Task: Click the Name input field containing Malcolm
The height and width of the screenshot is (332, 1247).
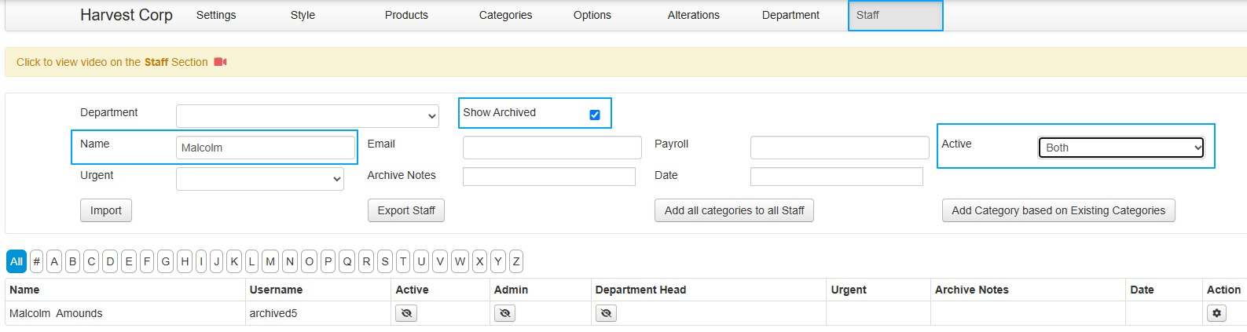Action: pos(265,148)
